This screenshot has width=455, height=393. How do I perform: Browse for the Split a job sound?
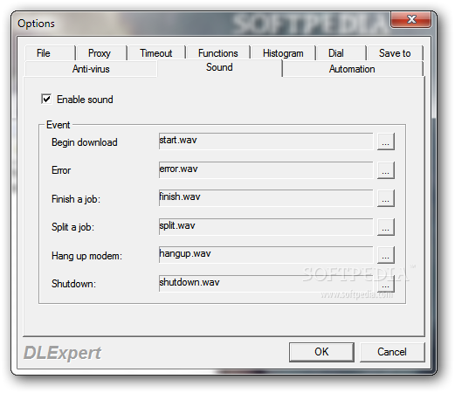[386, 227]
